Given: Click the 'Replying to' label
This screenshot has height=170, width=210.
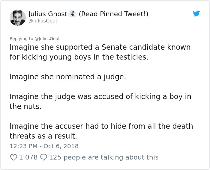Looking at the screenshot, I should pos(22,39).
